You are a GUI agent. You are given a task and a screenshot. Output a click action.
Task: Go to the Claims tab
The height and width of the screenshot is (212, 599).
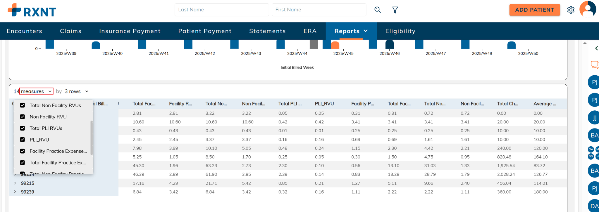(71, 31)
